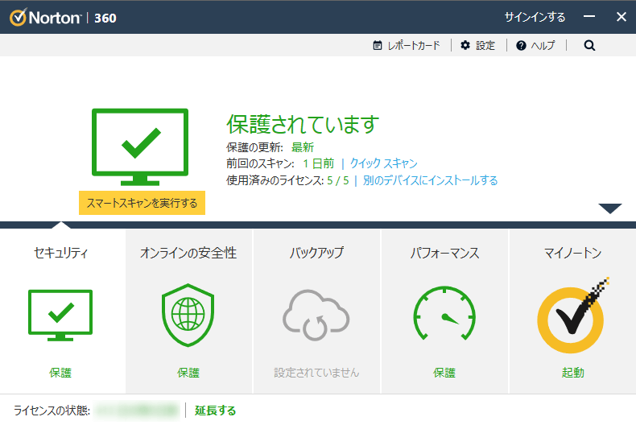Click 保護 status under オンラインの安全性
Viewport: 636px width, 425px height.
click(x=188, y=373)
